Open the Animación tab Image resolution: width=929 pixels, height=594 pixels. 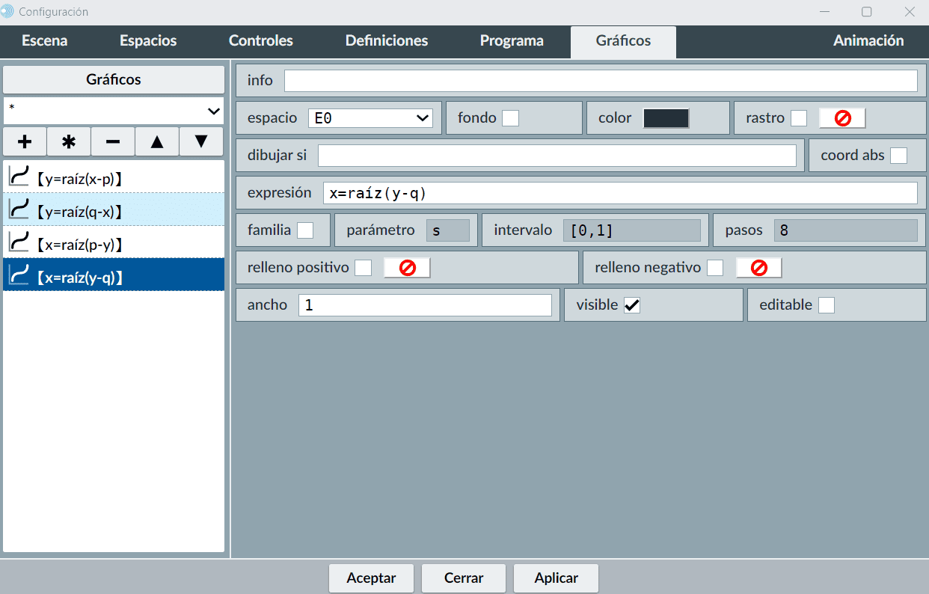pyautogui.click(x=868, y=41)
